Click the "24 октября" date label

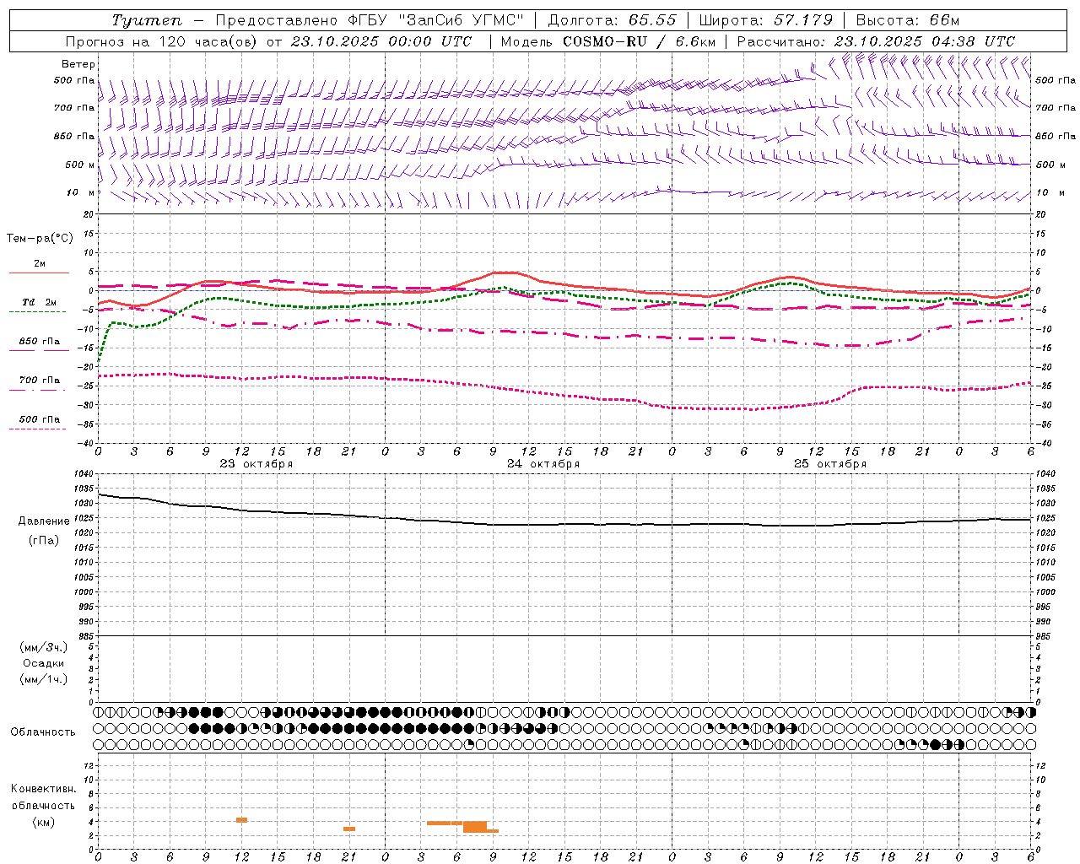pyautogui.click(x=543, y=464)
